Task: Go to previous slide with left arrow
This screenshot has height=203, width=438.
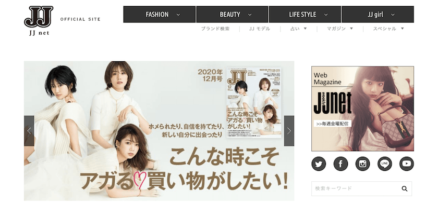Action: tap(29, 131)
